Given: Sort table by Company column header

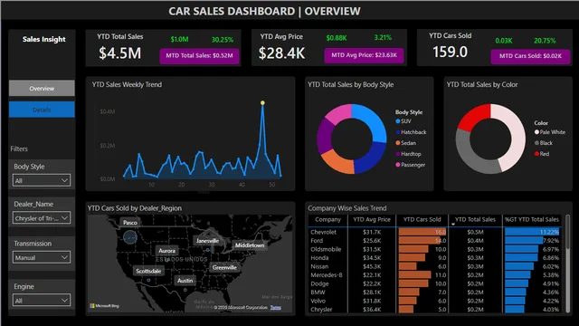Looking at the screenshot, I should click(327, 219).
